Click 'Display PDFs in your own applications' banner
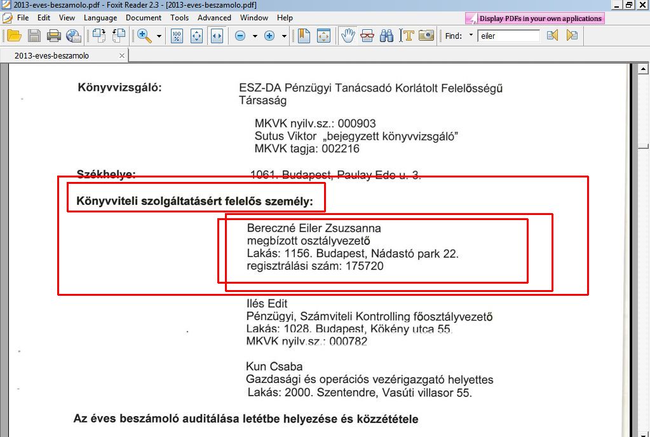The height and width of the screenshot is (437, 650). click(x=535, y=18)
